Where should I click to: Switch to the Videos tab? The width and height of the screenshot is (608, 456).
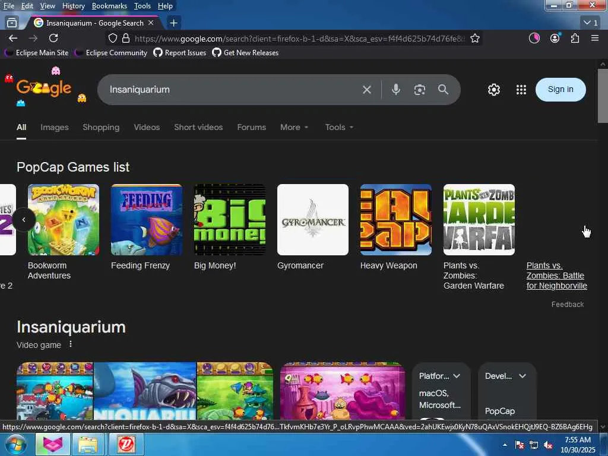(147, 127)
